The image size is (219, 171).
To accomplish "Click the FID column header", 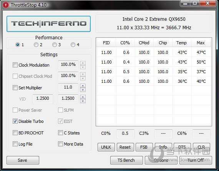I will tap(106, 43).
